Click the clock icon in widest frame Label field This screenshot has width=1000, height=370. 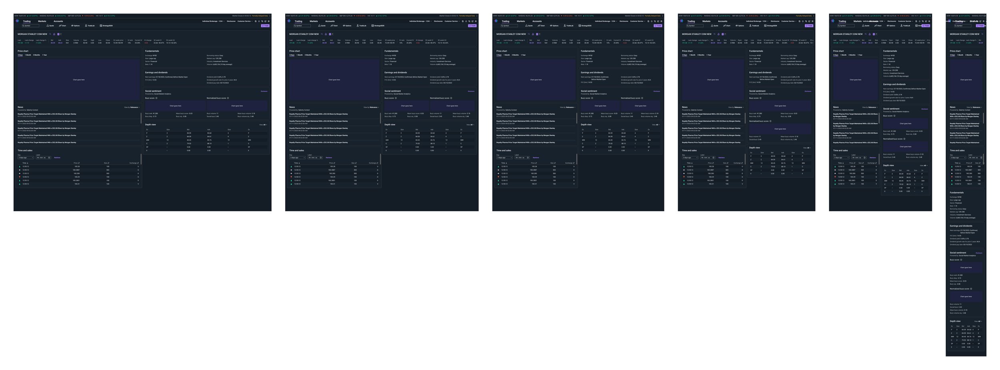tap(49, 158)
